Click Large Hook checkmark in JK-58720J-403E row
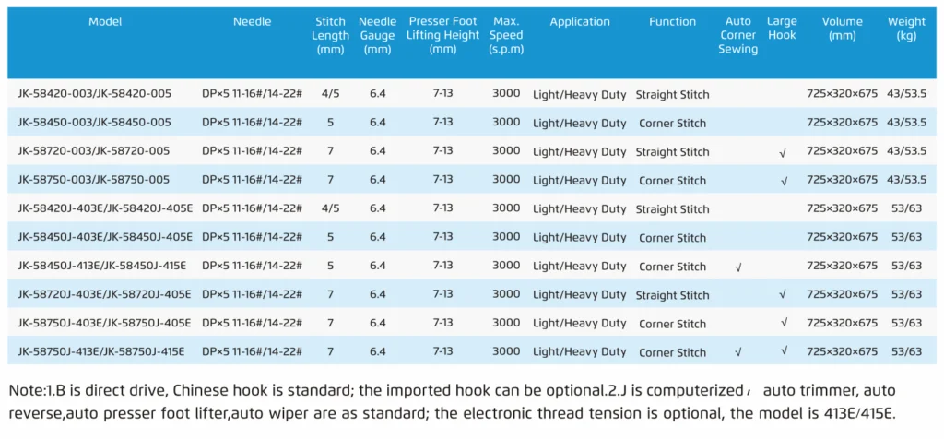944x439 pixels. tap(783, 295)
